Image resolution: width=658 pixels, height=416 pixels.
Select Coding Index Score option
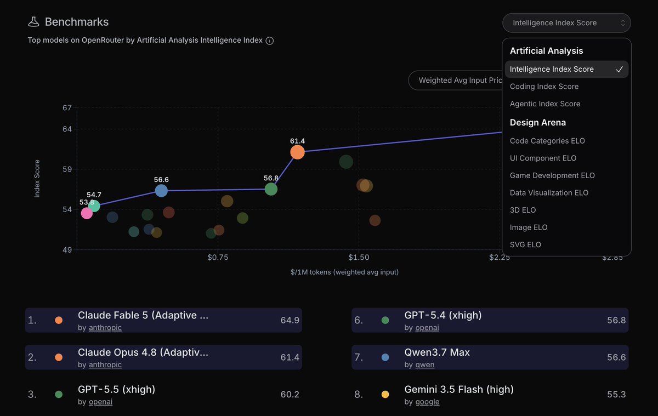point(566,87)
